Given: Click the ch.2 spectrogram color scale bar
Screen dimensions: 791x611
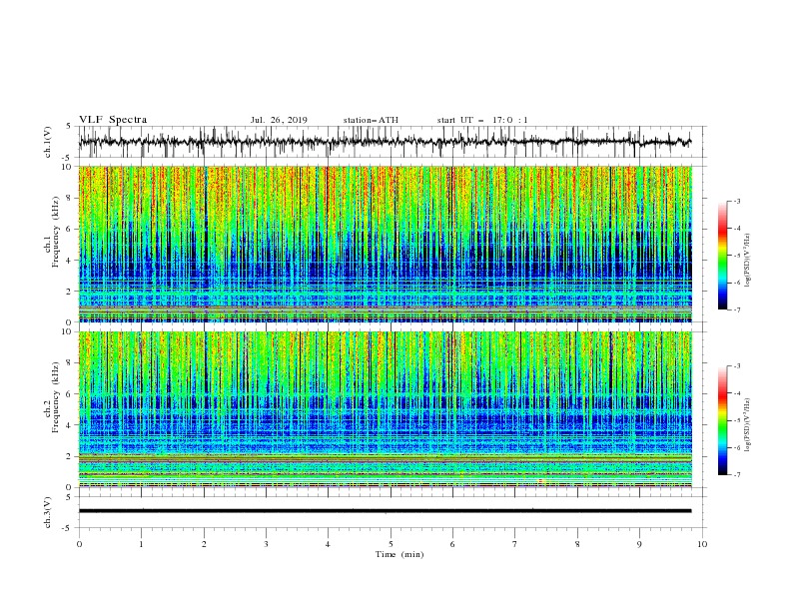Looking at the screenshot, I should [723, 420].
